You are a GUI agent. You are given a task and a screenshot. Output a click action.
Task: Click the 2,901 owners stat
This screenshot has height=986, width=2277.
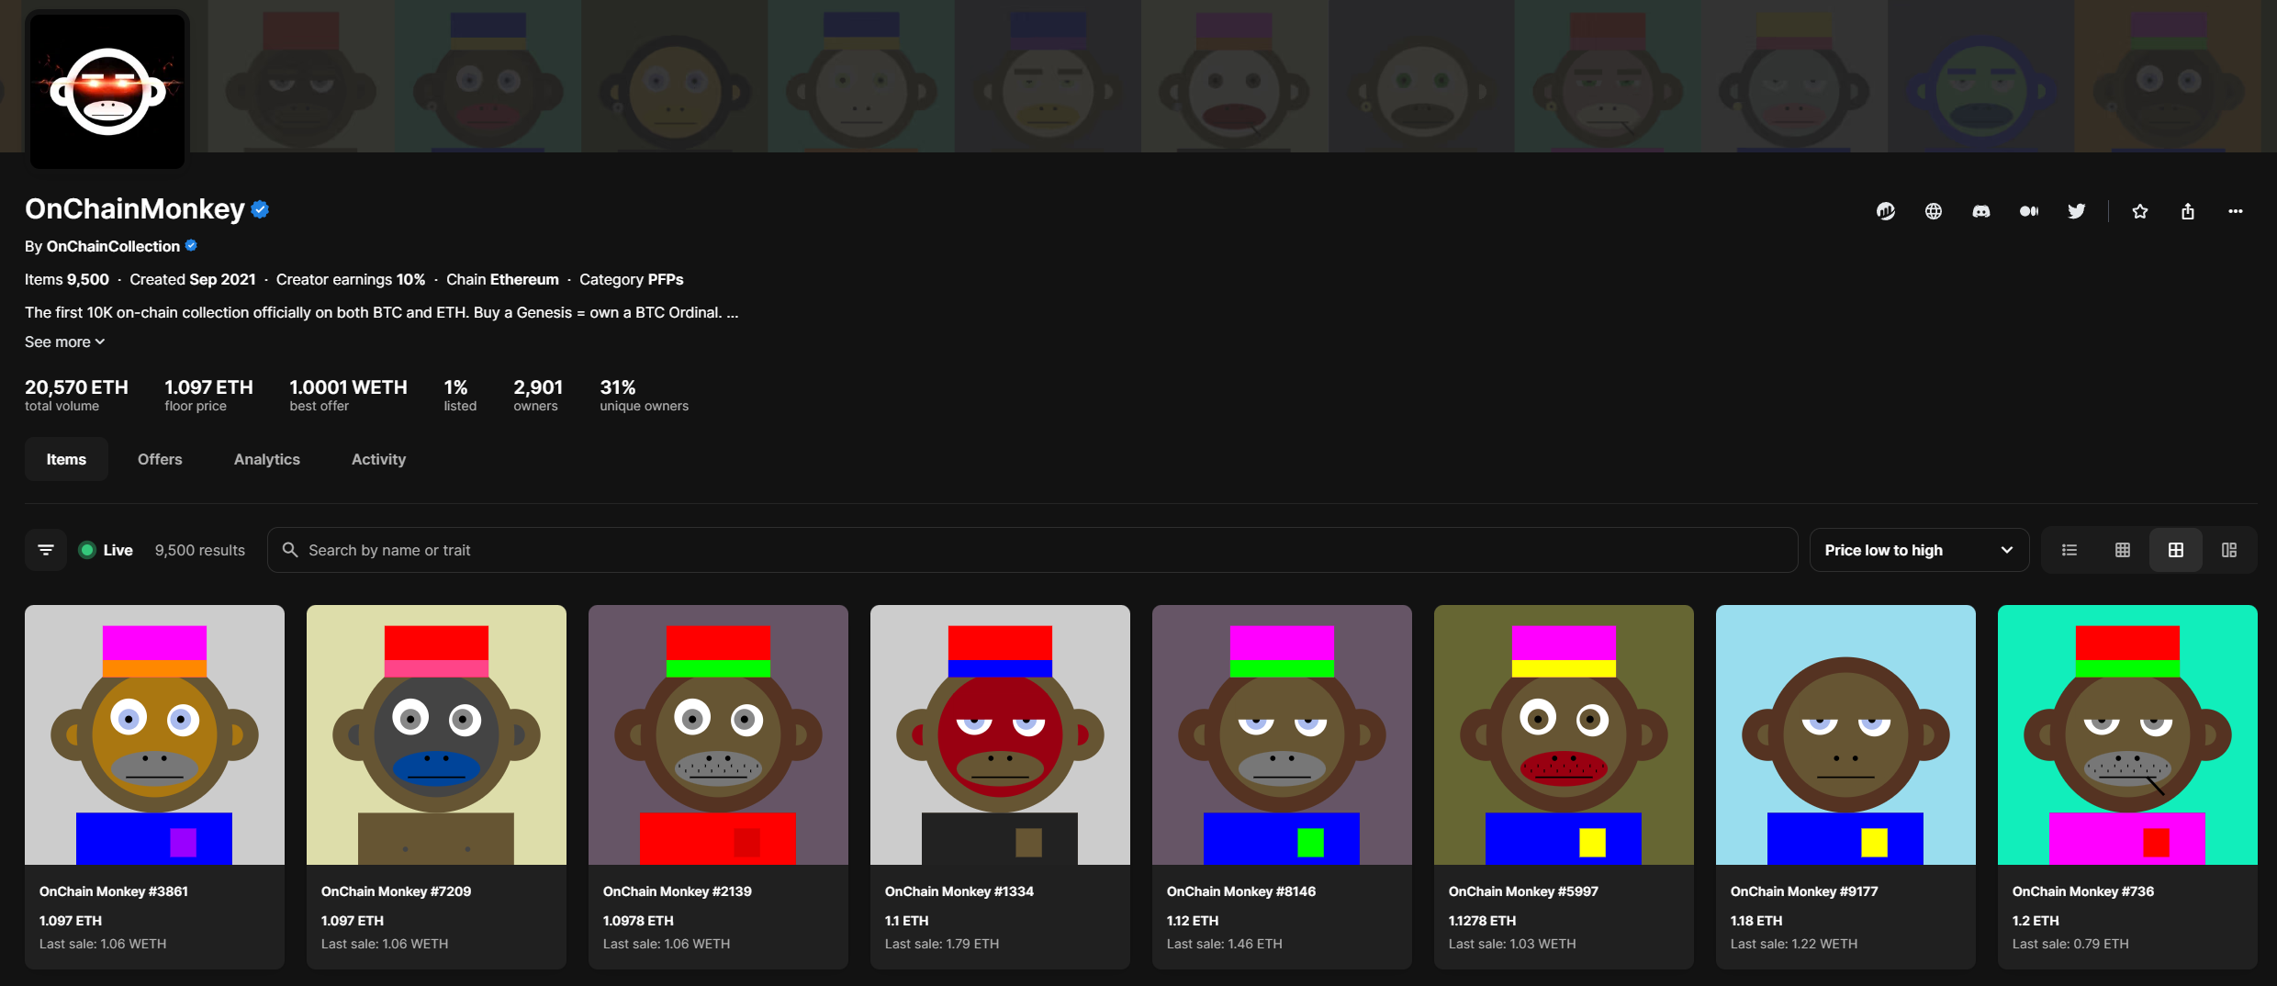[x=538, y=395]
